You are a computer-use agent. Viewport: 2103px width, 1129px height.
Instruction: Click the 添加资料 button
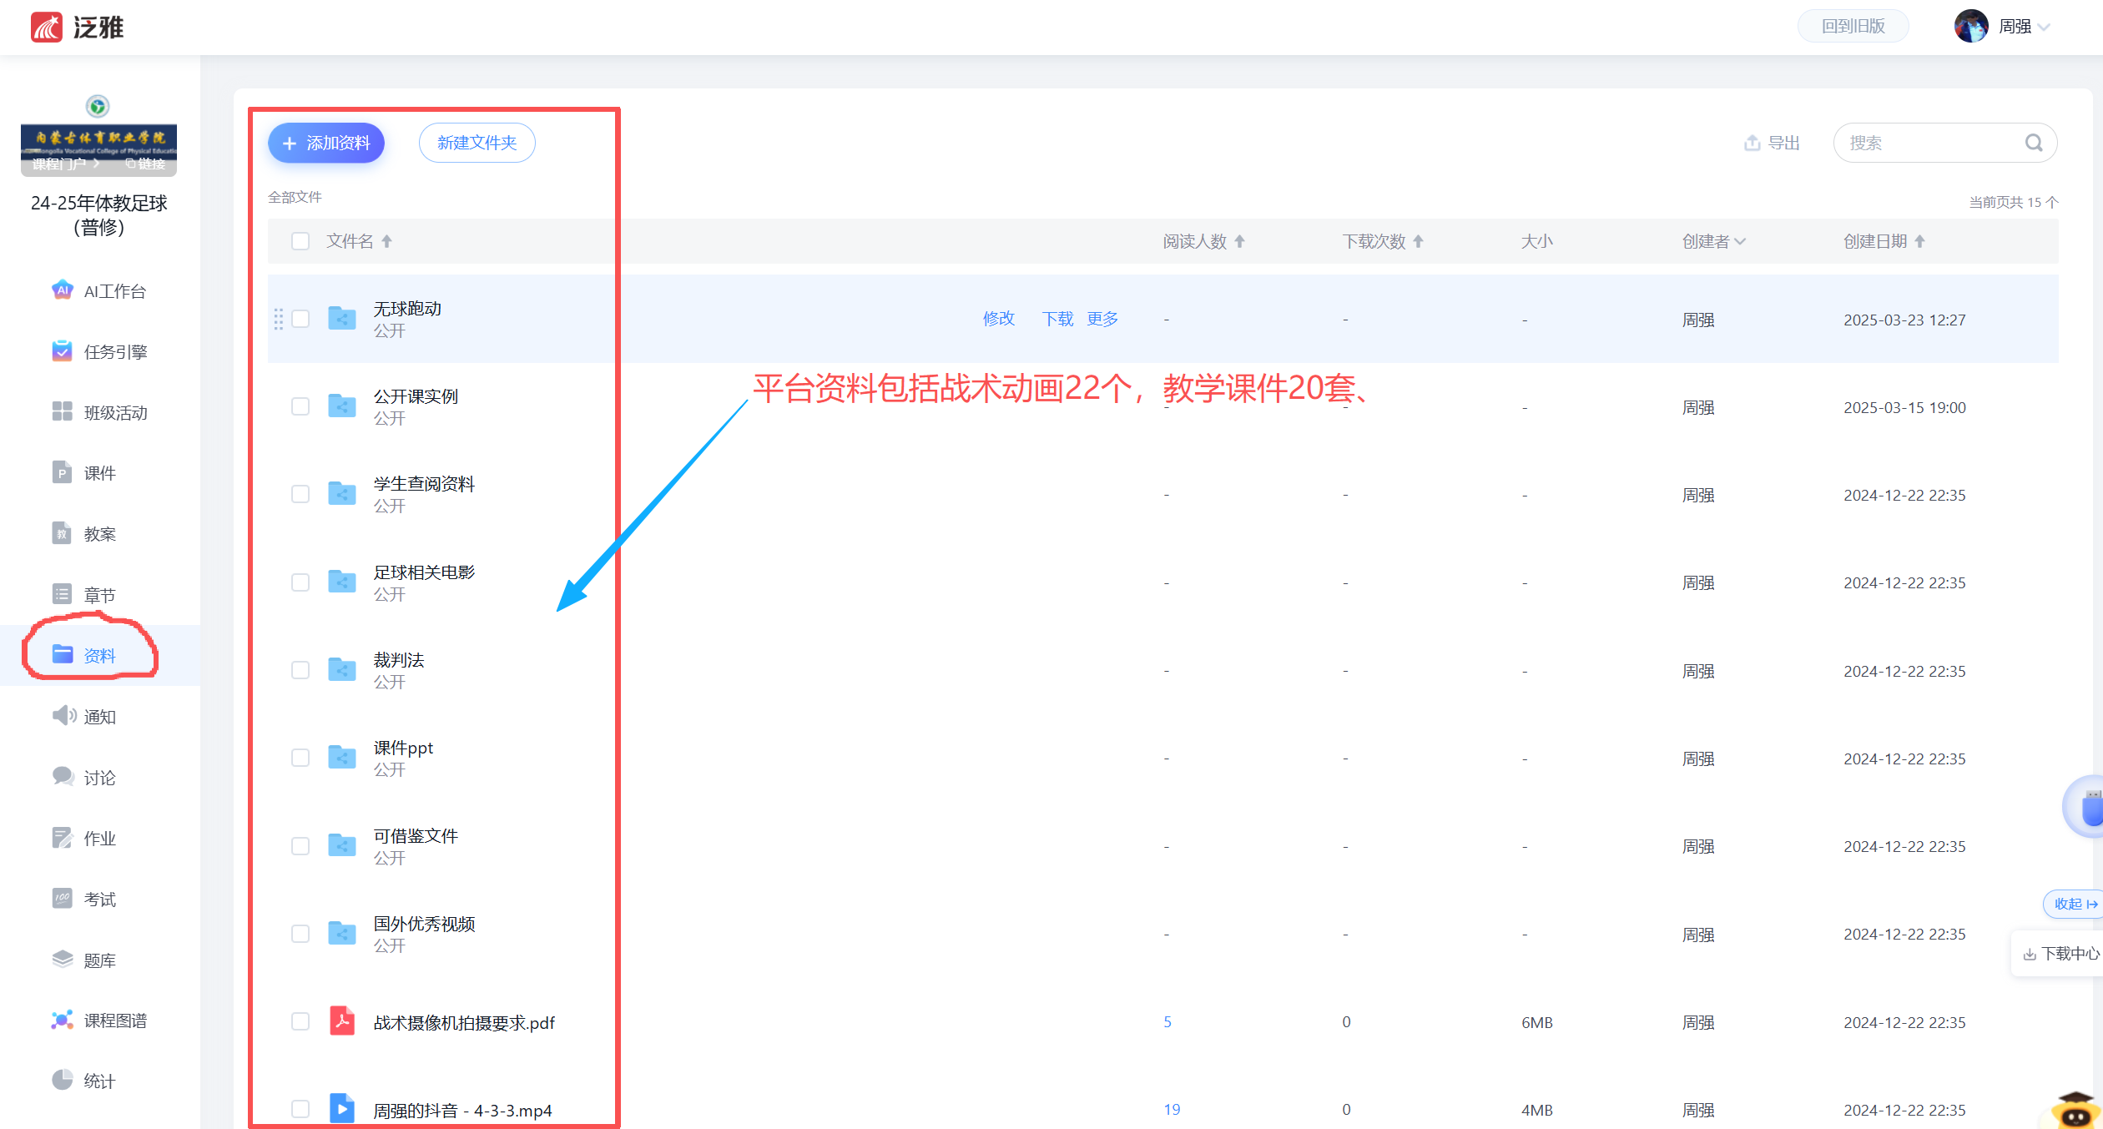(326, 143)
